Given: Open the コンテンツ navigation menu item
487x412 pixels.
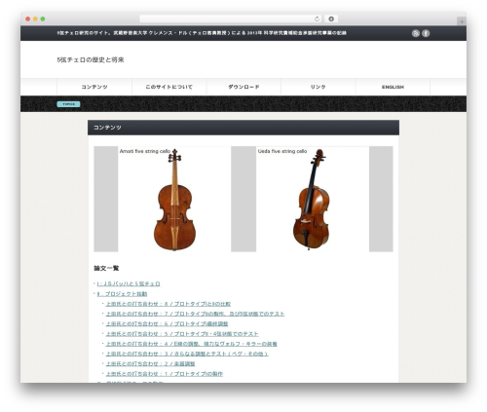Looking at the screenshot, I should tap(94, 87).
